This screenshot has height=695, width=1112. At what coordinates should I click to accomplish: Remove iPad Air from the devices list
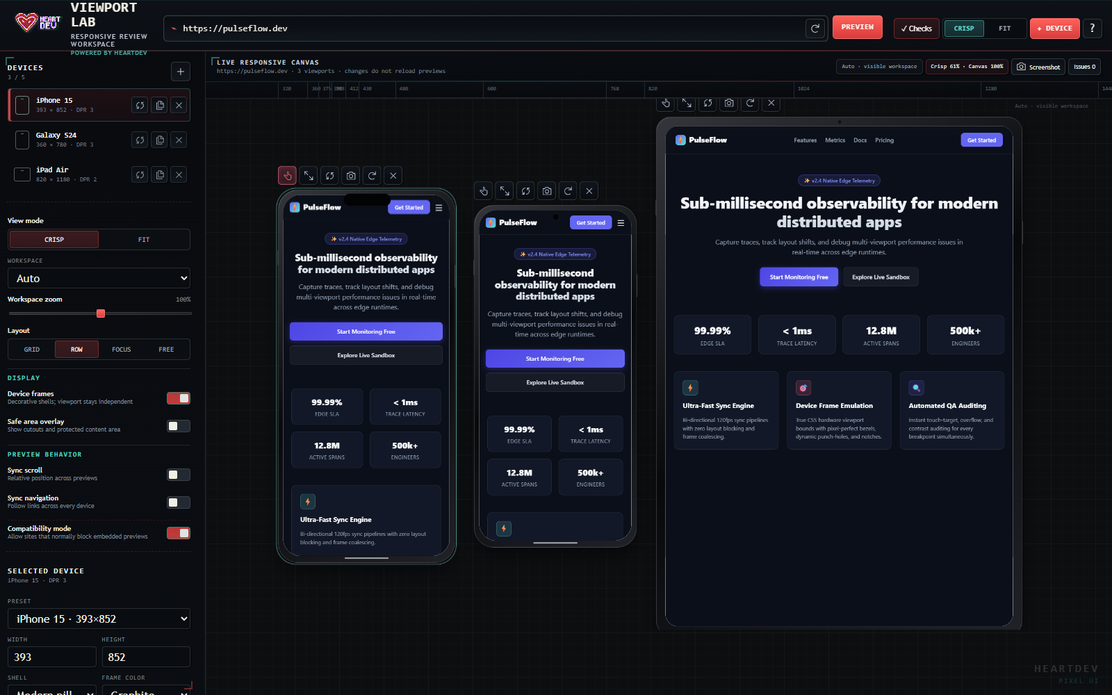[x=179, y=174]
